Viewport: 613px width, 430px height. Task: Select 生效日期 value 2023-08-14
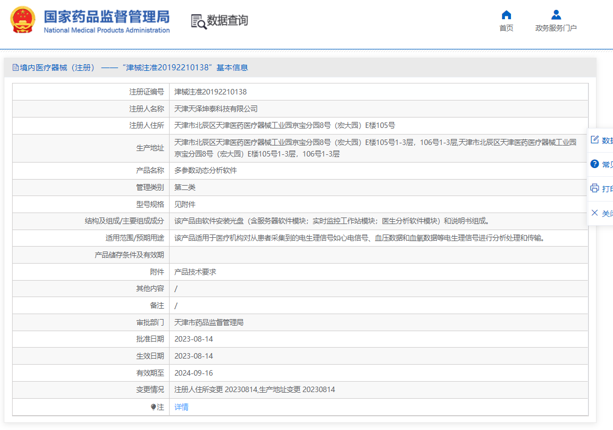[x=194, y=356]
